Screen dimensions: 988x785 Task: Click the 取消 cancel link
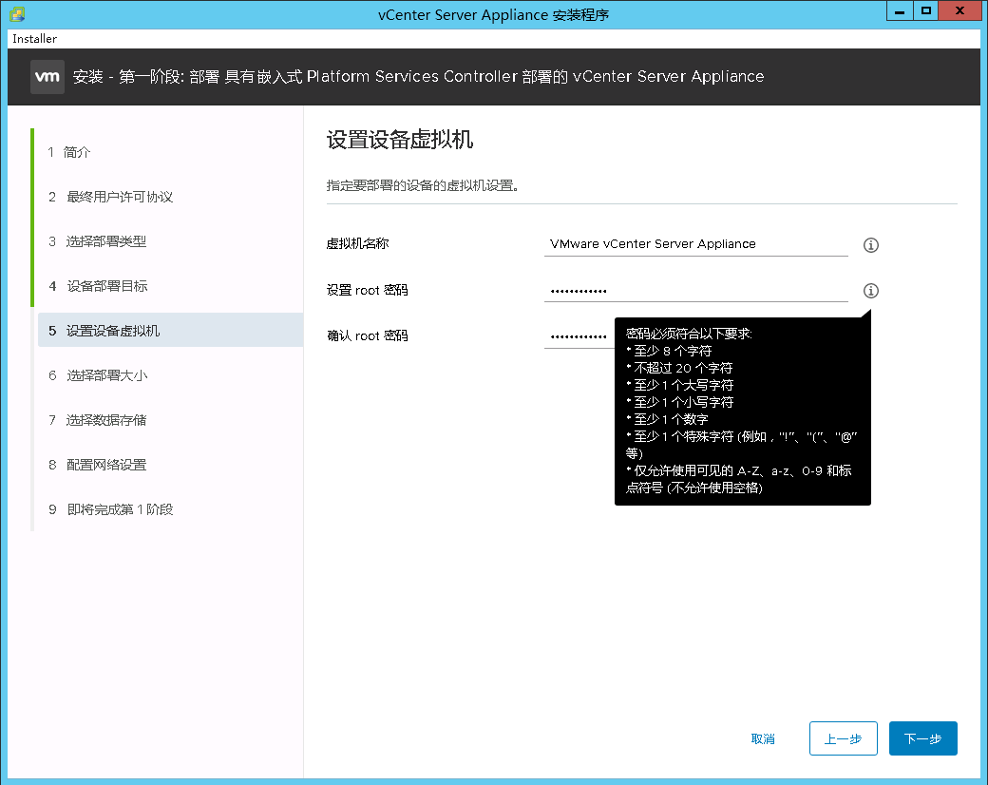coord(763,738)
